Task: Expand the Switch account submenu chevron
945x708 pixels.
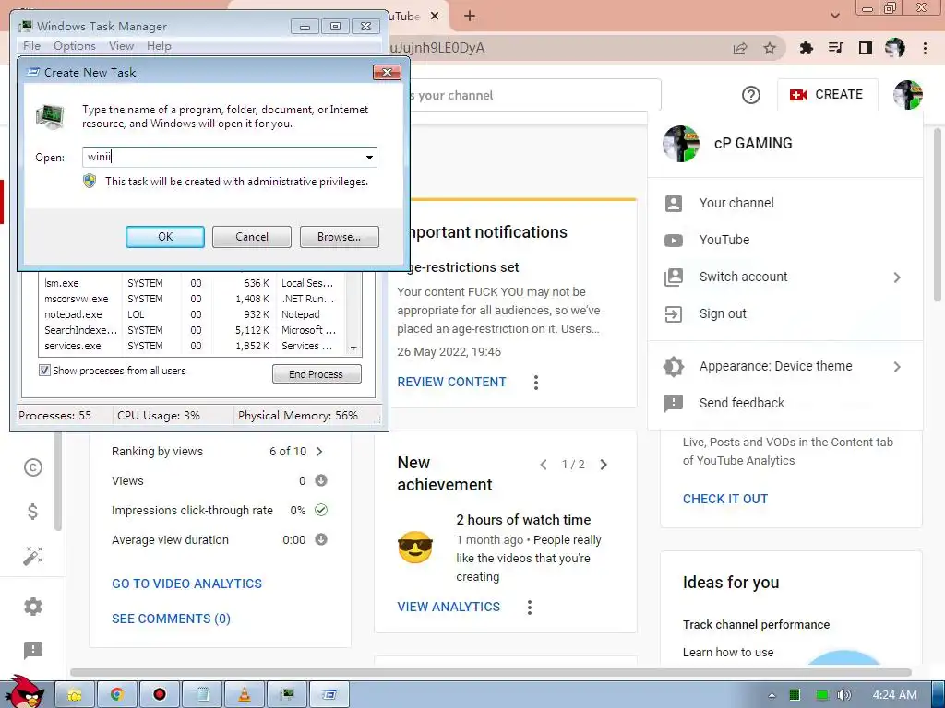Action: 897,277
